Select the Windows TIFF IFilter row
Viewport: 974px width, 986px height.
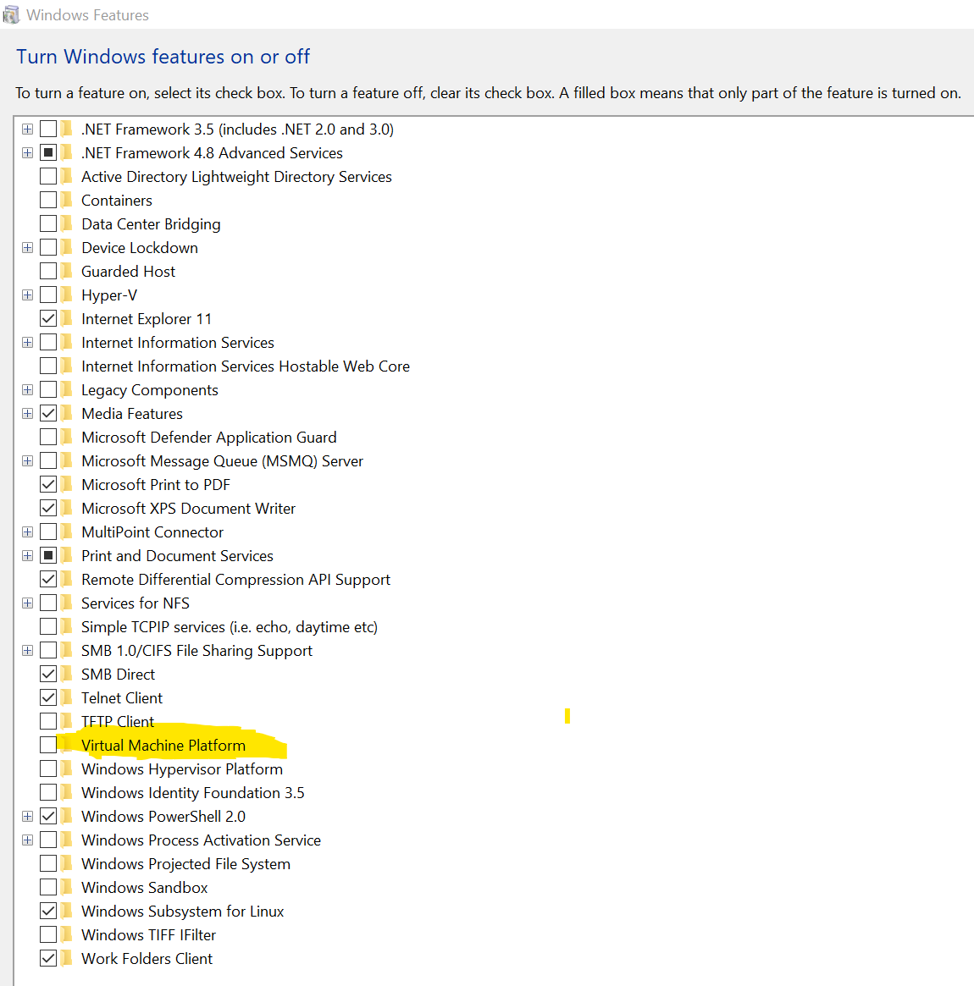point(148,935)
